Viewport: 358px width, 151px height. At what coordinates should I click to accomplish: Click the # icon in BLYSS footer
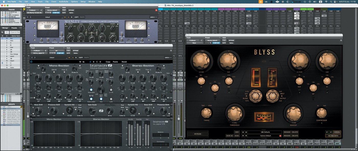point(327,132)
